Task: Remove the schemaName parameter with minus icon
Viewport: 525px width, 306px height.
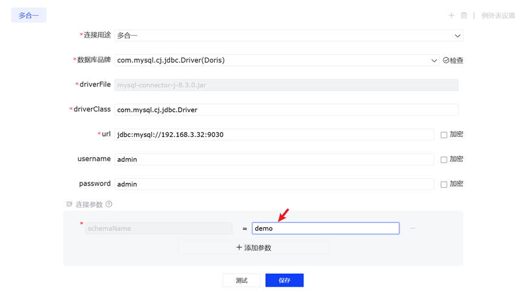Action: [413, 228]
